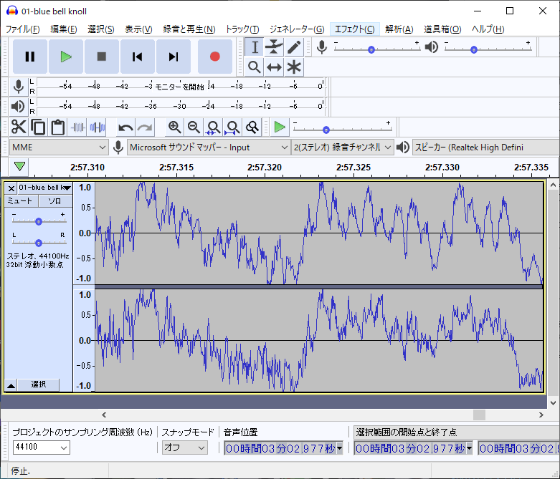Click the green timeline quick-play triangle

19,166
